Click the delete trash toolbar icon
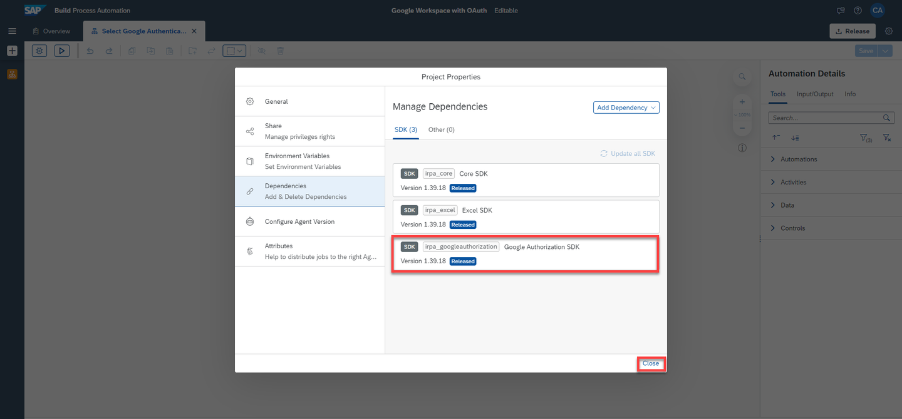Screen dimensions: 902x419 [281, 51]
